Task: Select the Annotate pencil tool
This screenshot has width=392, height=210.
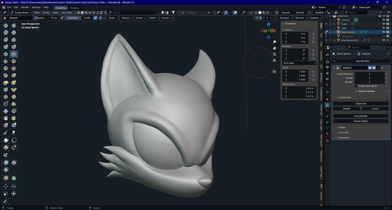Action: point(6,202)
